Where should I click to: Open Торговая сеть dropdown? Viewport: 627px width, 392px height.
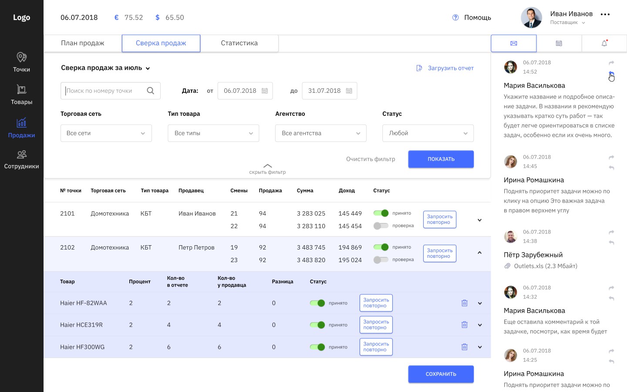click(106, 133)
